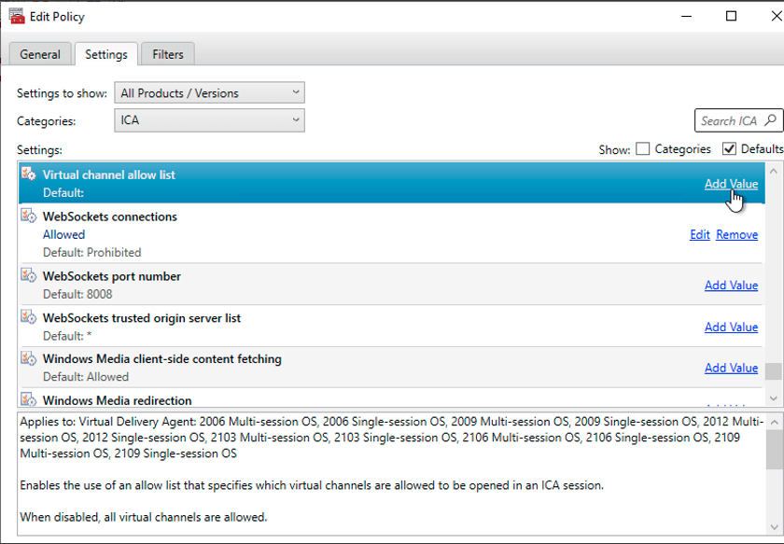Click Windows Media client-side content fetching icon
784x544 pixels.
point(28,359)
